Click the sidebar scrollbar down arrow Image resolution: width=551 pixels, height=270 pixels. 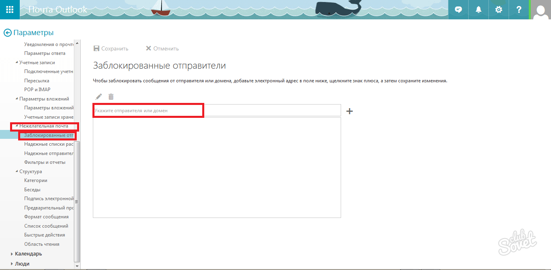coord(77,266)
